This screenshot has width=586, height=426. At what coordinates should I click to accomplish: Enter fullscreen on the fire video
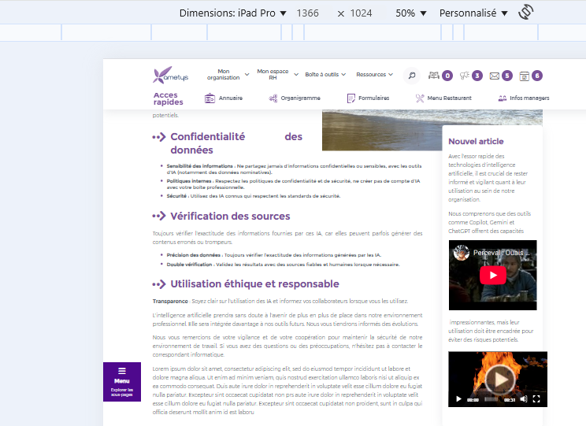536,399
